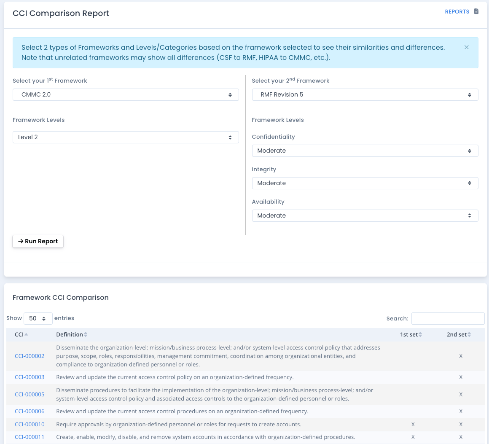Click the 1st set X for CCI-000011

pos(413,437)
